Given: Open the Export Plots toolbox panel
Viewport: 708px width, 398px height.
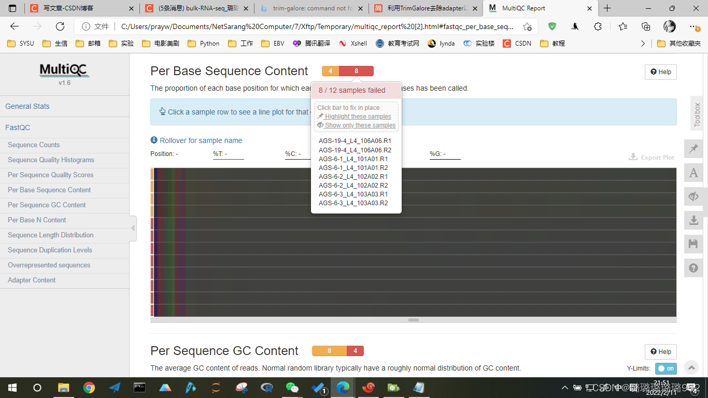Looking at the screenshot, I should 693,220.
